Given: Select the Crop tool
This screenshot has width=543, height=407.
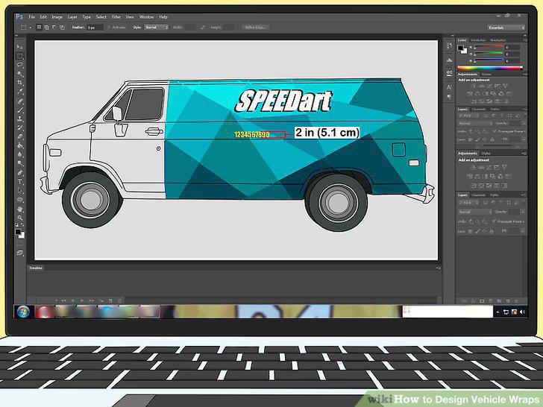Looking at the screenshot, I should tap(19, 83).
